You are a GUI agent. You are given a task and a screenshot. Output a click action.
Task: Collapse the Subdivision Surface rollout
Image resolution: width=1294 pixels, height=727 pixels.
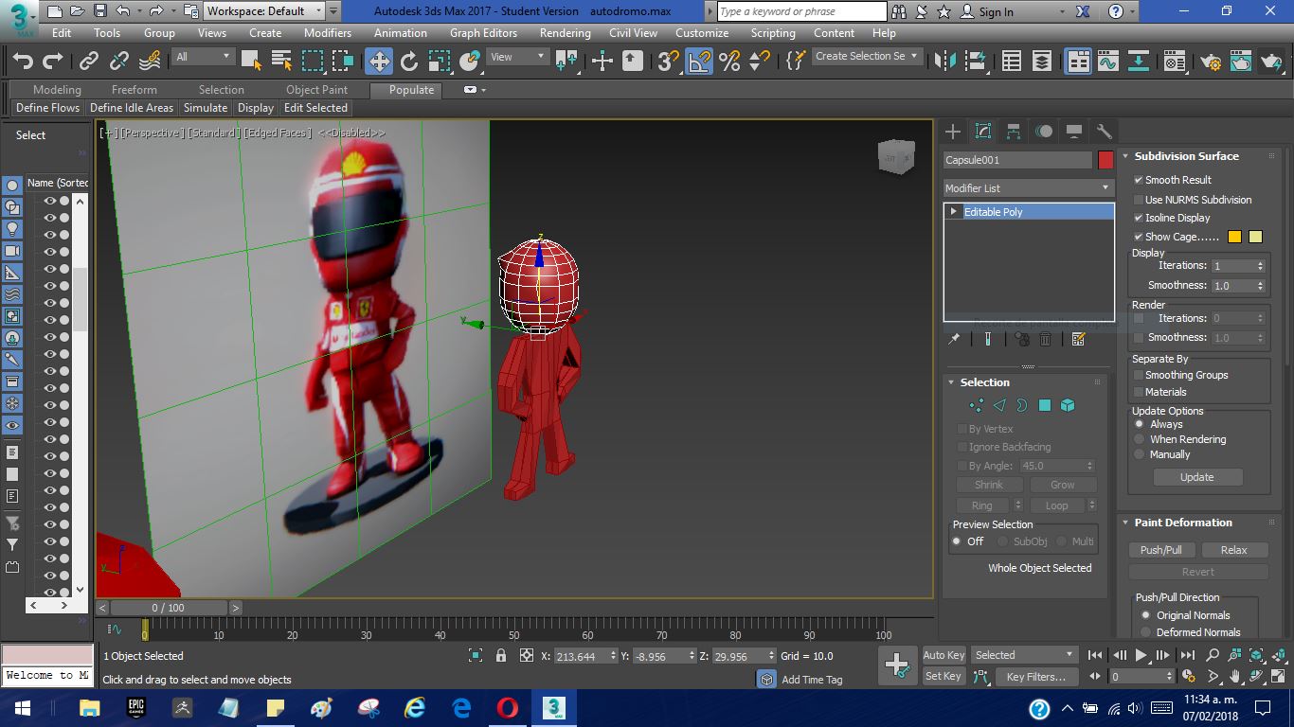point(1186,156)
